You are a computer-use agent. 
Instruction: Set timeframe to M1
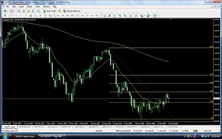(x=58, y=16)
